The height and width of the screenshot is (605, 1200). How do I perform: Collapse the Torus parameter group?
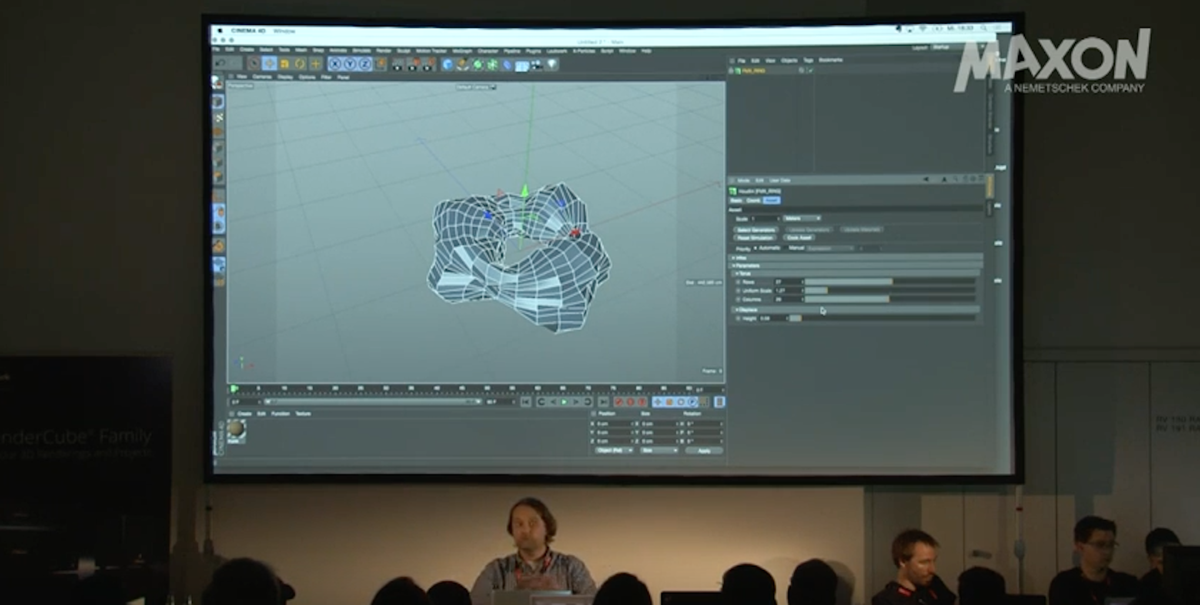pos(856,274)
